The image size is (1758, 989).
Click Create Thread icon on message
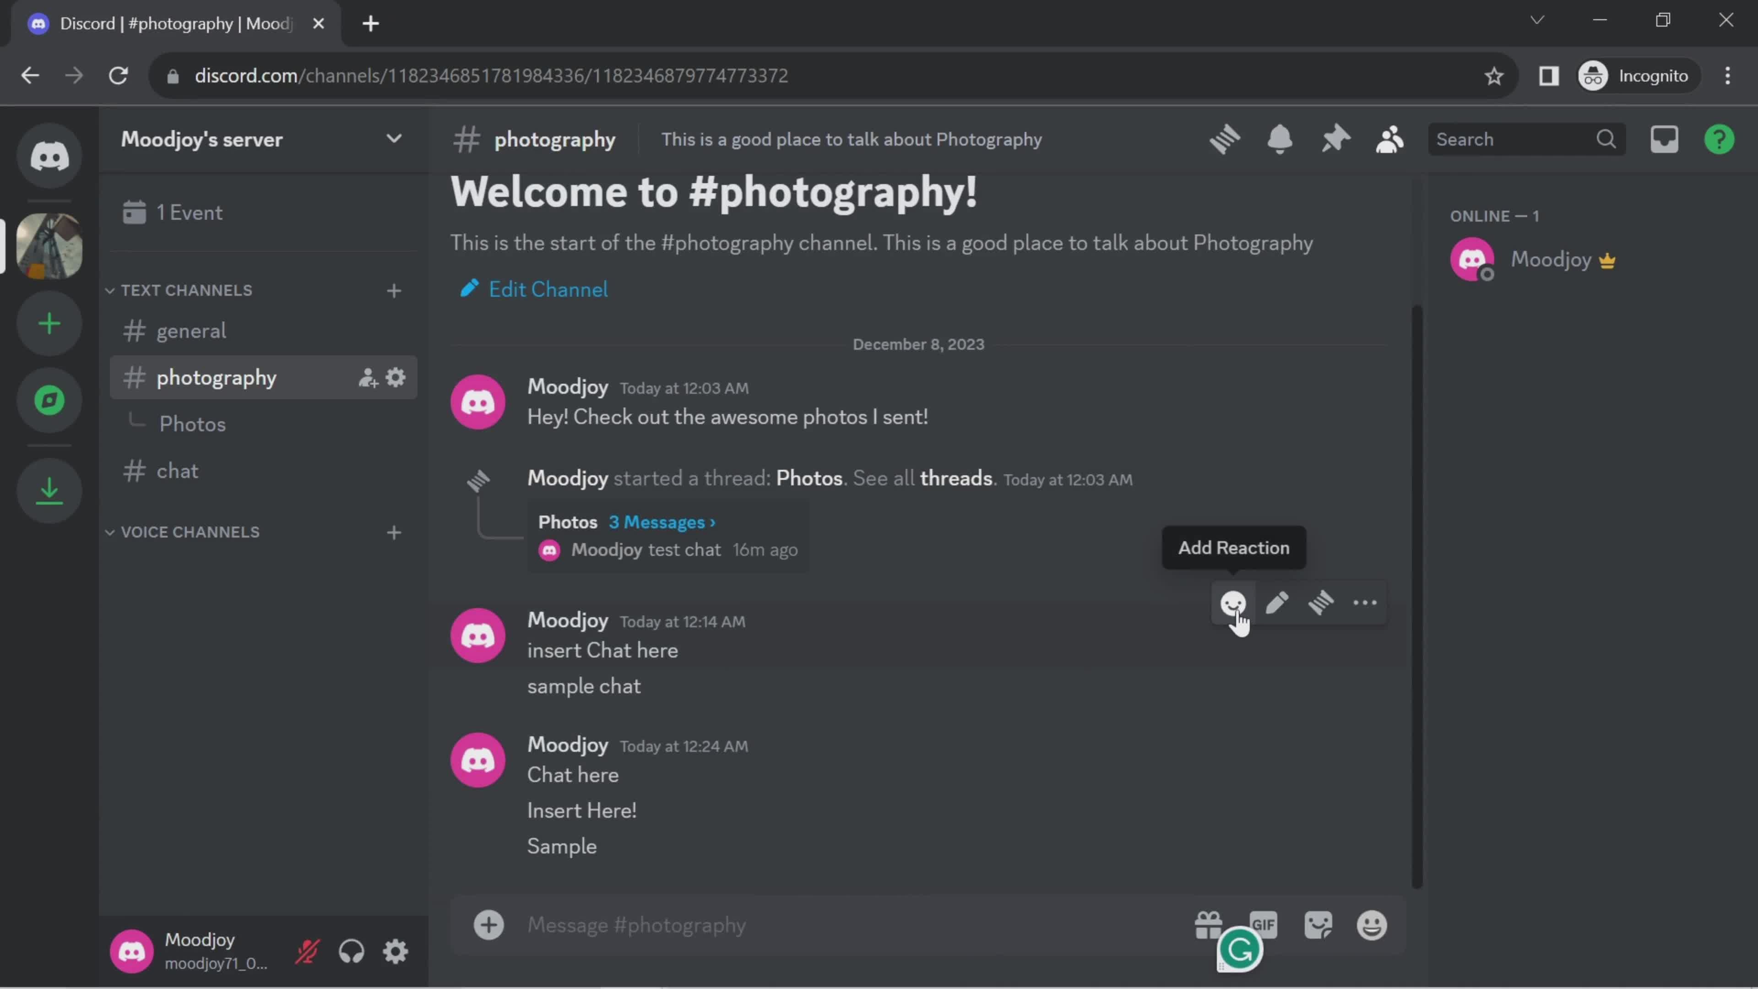point(1320,603)
